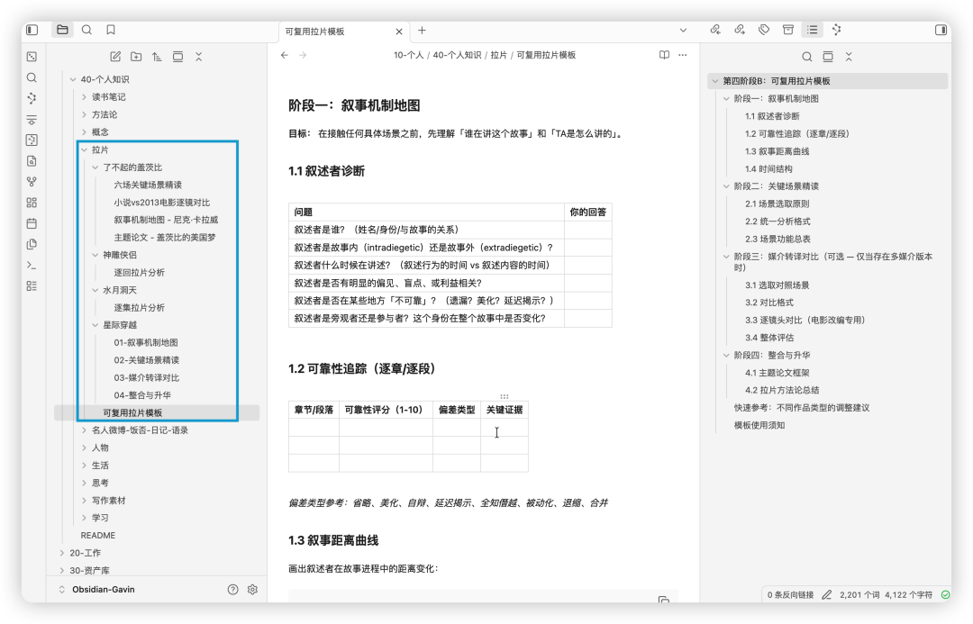
Task: Click the topmost ribbon dice icon
Action: pos(32,57)
